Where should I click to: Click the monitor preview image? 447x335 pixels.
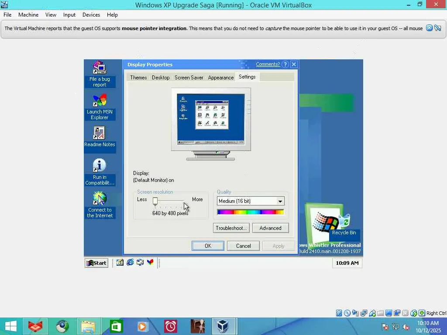pyautogui.click(x=211, y=124)
